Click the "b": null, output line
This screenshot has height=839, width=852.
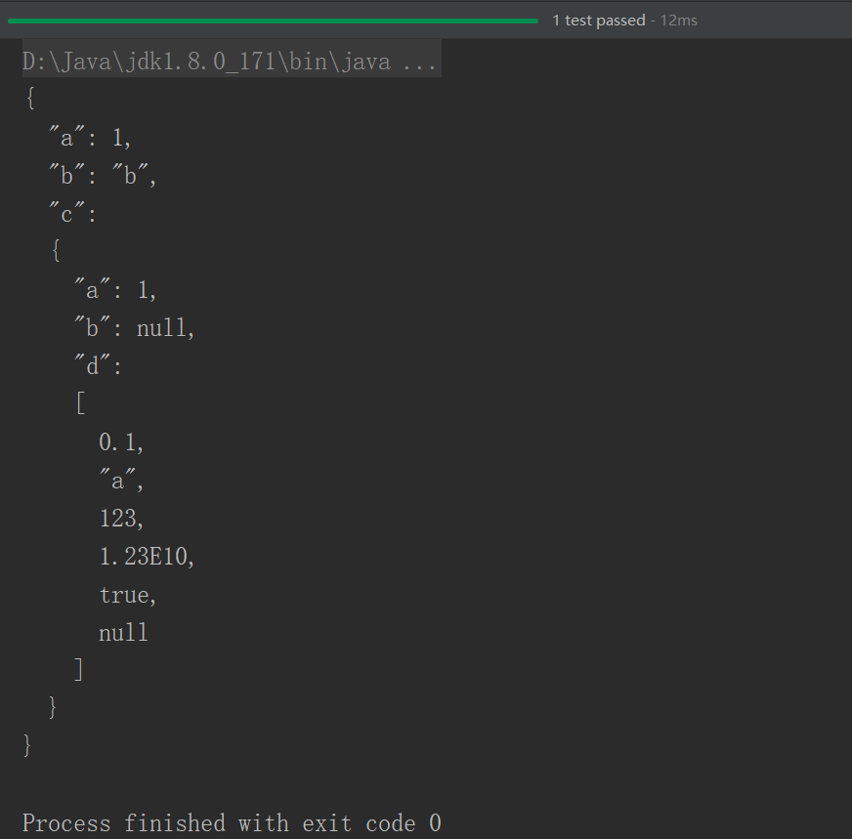tap(134, 327)
